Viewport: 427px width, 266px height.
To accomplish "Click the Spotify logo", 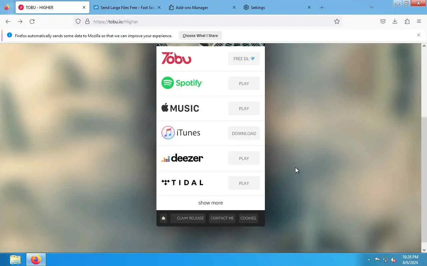I will pos(182,83).
